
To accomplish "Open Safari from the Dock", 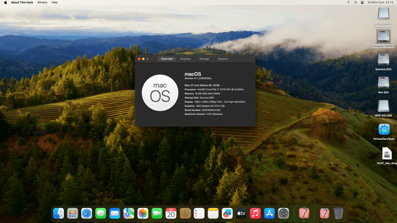I will pyautogui.click(x=87, y=213).
